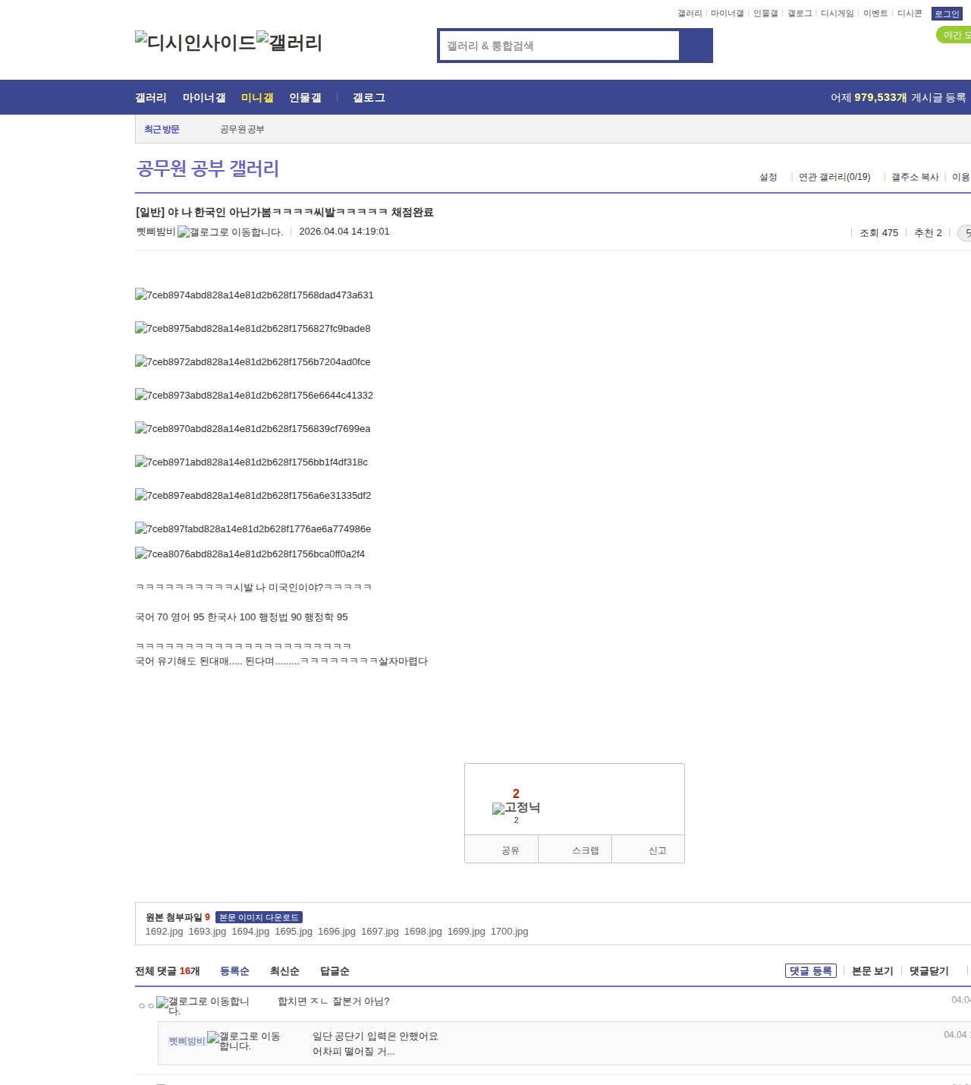This screenshot has width=971, height=1085.
Task: Click the 갤러리 logo image beside 디시인사이드
Action: point(289,42)
